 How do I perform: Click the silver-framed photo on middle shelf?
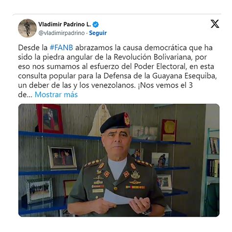pos(62,157)
